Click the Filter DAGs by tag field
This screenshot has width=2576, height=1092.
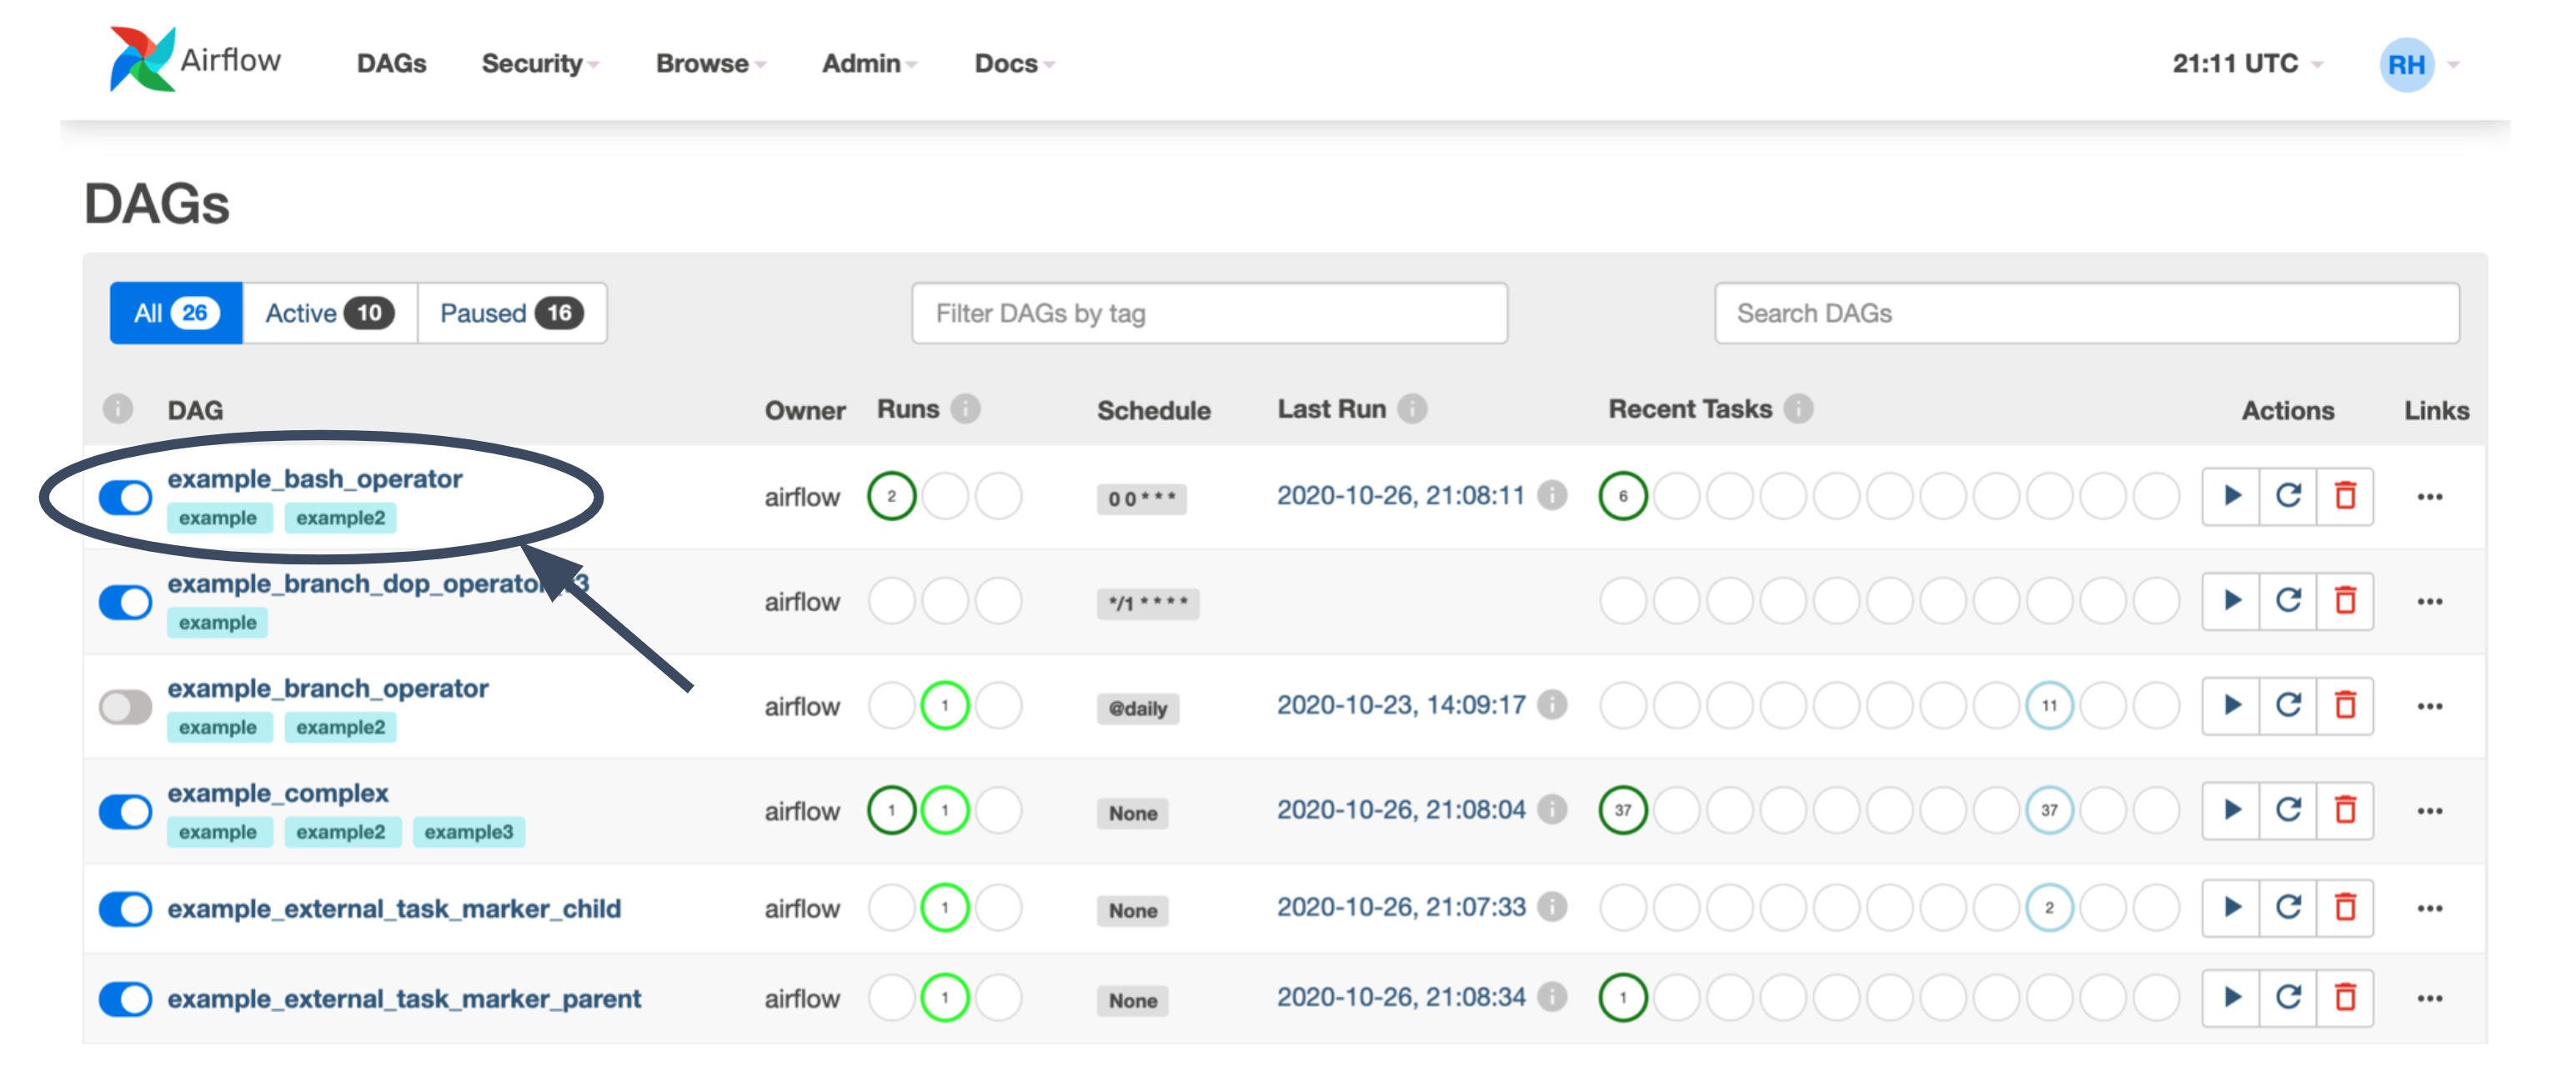(1209, 313)
